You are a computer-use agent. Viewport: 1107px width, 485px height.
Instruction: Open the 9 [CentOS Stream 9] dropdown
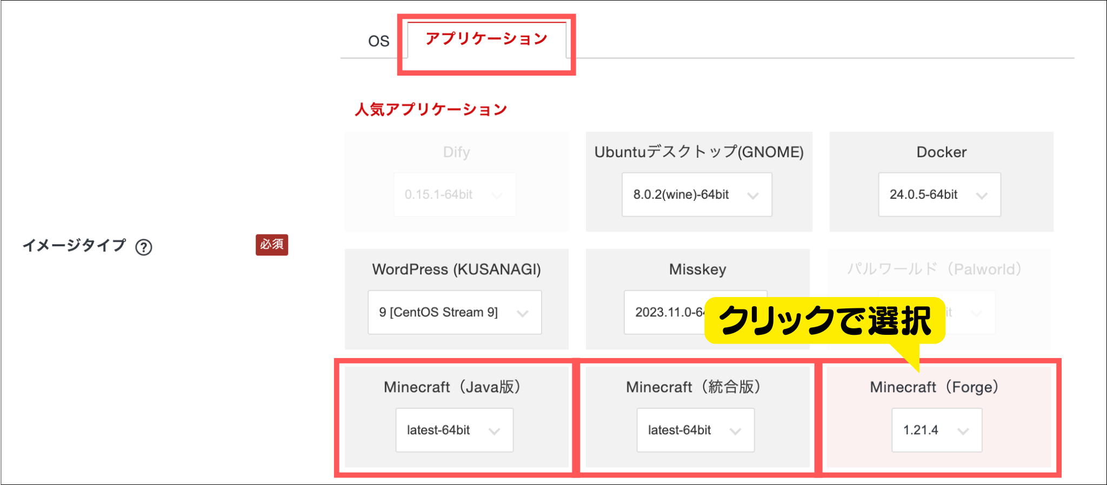pyautogui.click(x=455, y=312)
